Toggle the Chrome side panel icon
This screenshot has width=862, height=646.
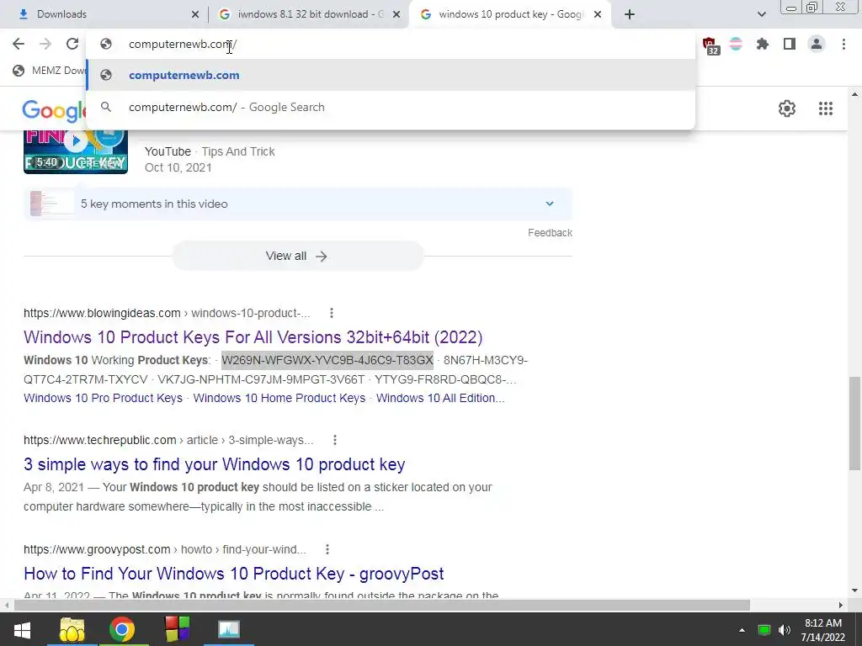click(x=790, y=44)
